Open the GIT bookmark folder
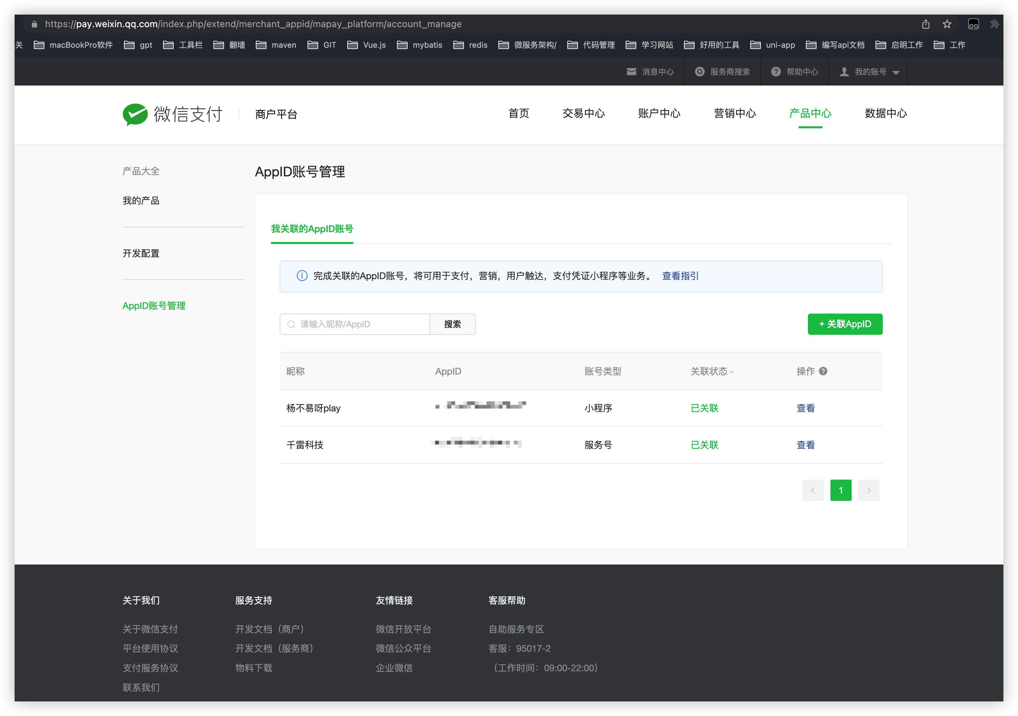1018x716 pixels. 322,45
